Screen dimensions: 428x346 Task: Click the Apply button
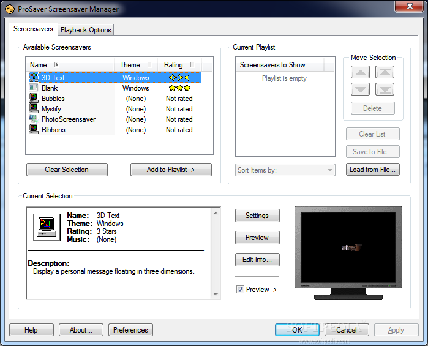click(x=396, y=330)
